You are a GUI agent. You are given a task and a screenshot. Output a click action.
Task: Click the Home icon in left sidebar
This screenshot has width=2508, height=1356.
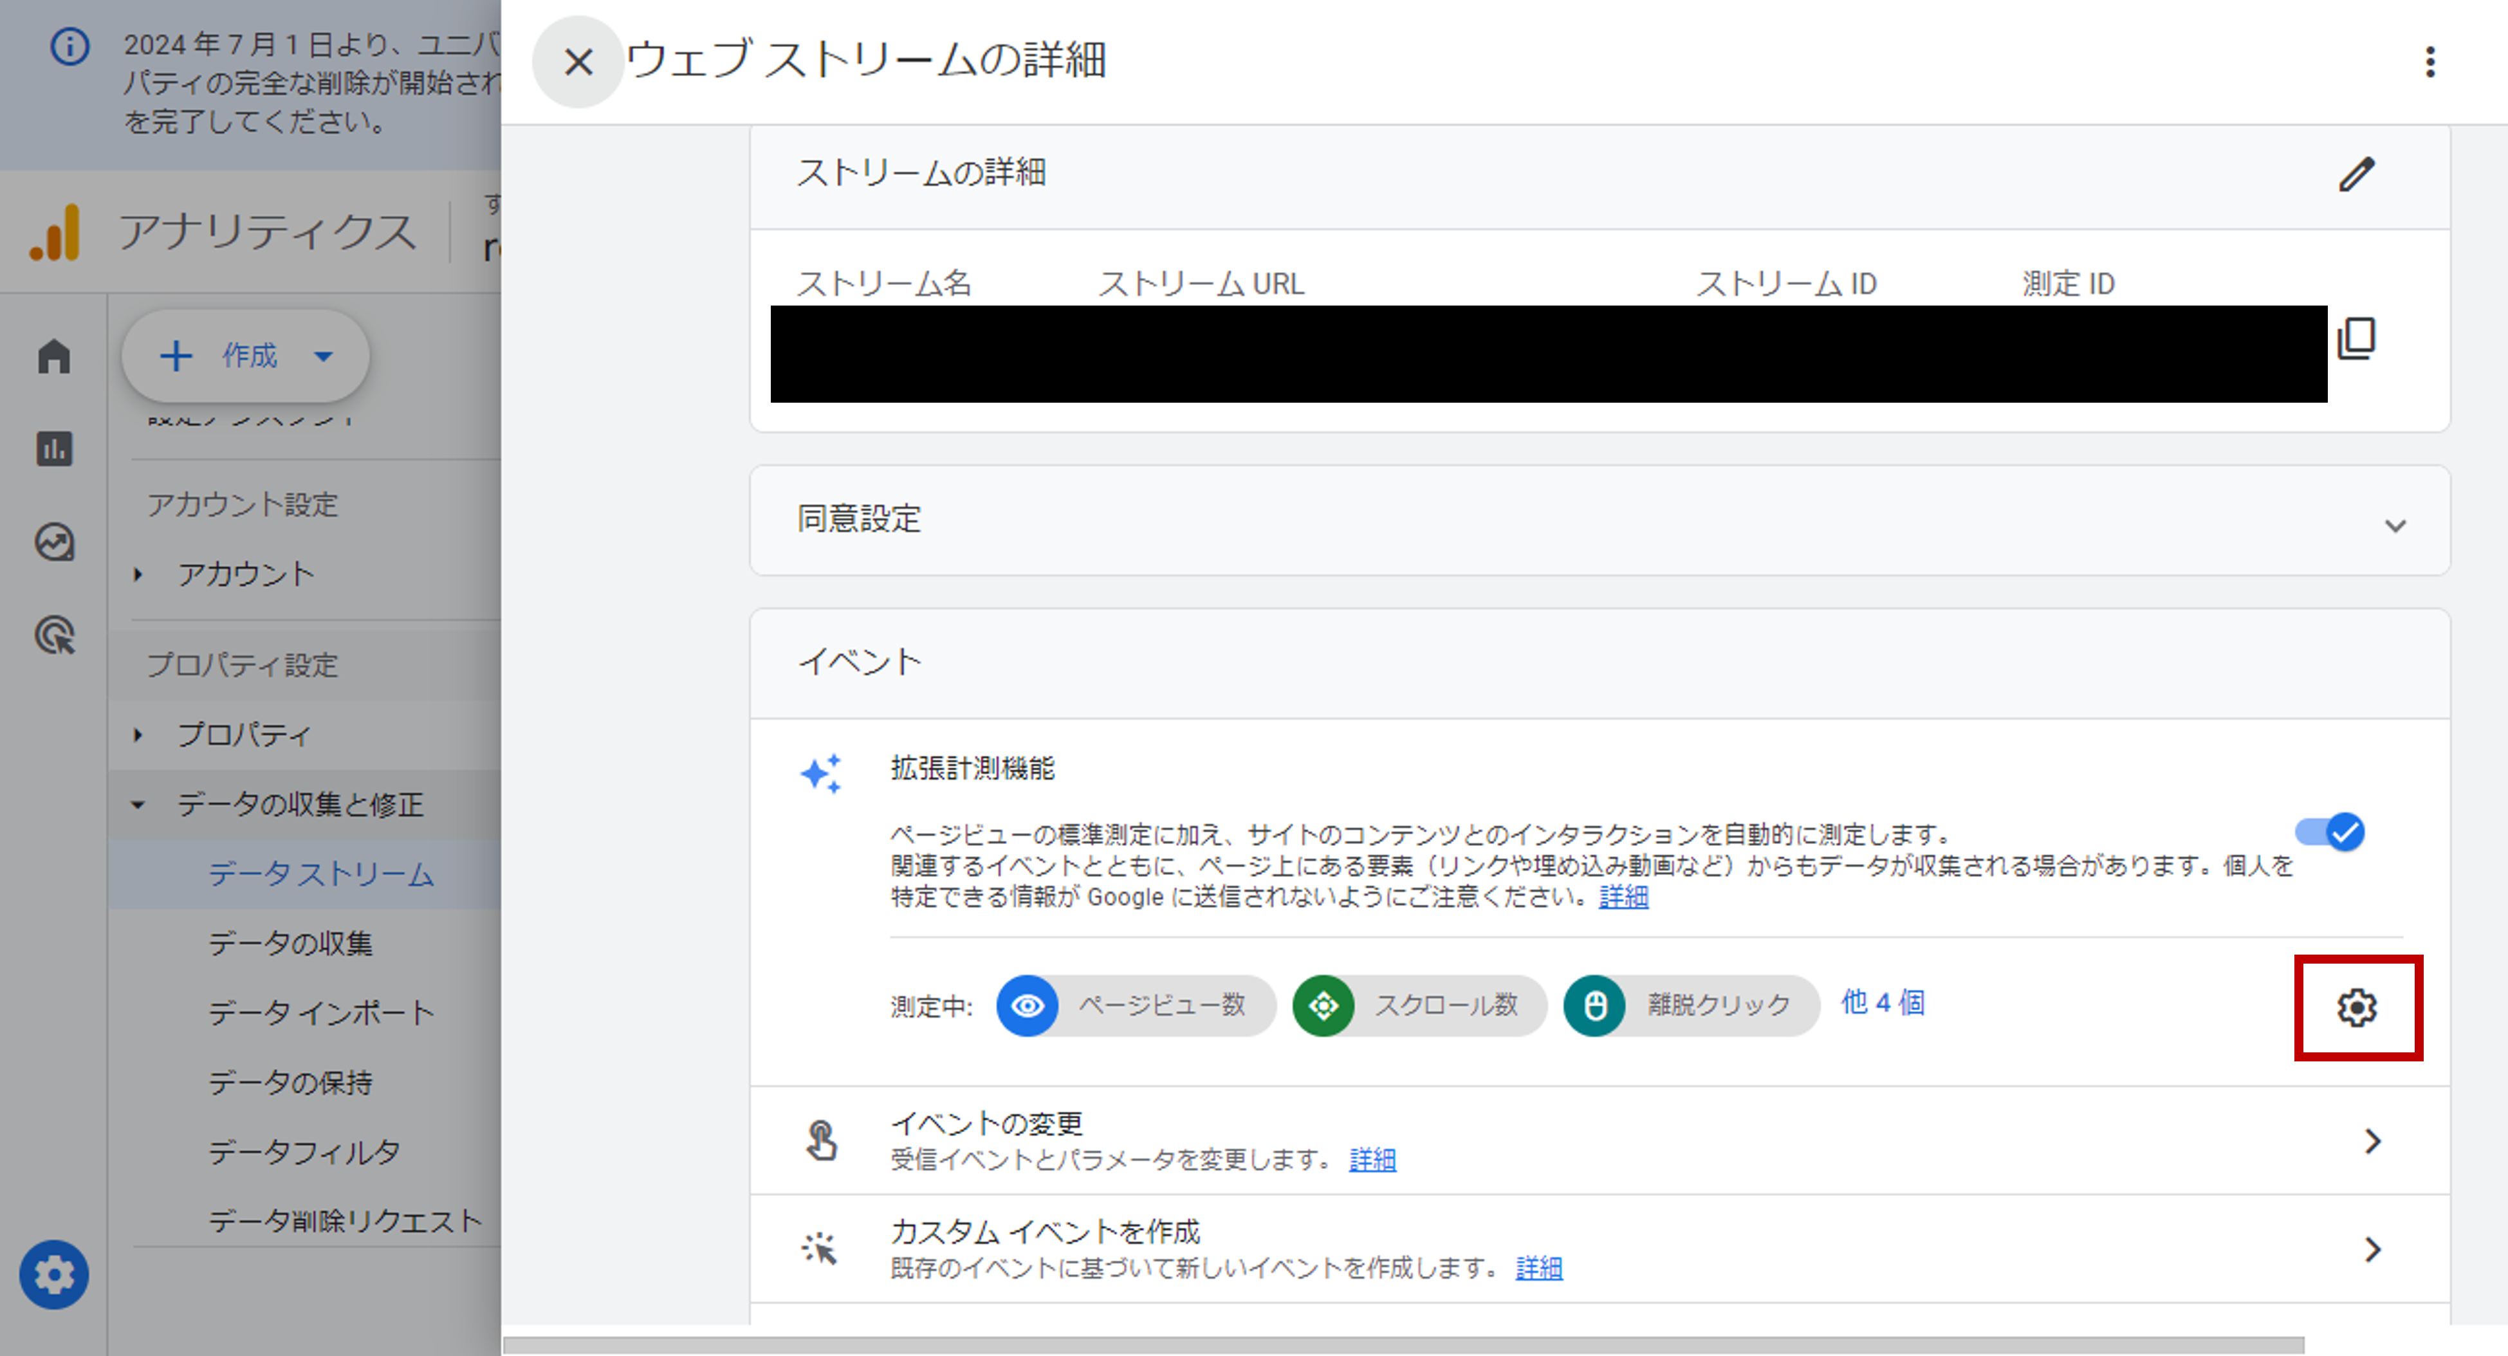coord(55,356)
